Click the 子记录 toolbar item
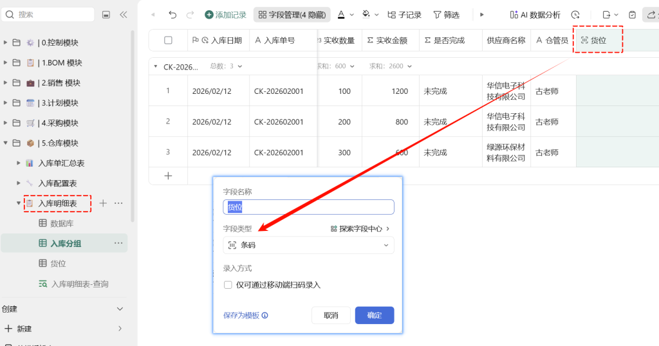Screen dimensions: 659x346 click(404, 15)
